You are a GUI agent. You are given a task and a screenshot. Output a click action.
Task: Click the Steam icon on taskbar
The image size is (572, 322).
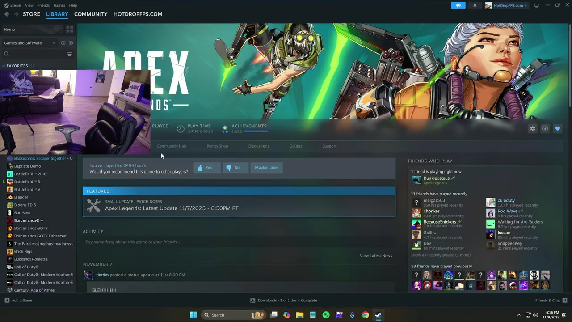tap(378, 315)
